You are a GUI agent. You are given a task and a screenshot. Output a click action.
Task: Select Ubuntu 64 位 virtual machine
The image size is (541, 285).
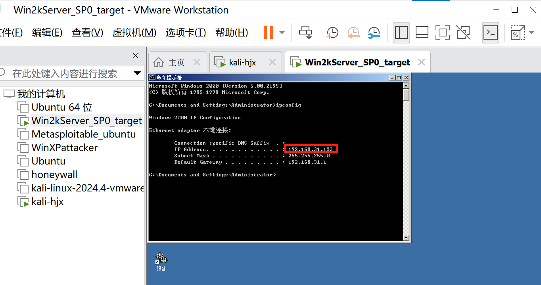[x=62, y=107]
